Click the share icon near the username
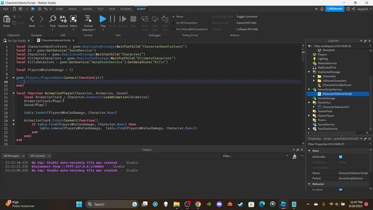 (354, 9)
